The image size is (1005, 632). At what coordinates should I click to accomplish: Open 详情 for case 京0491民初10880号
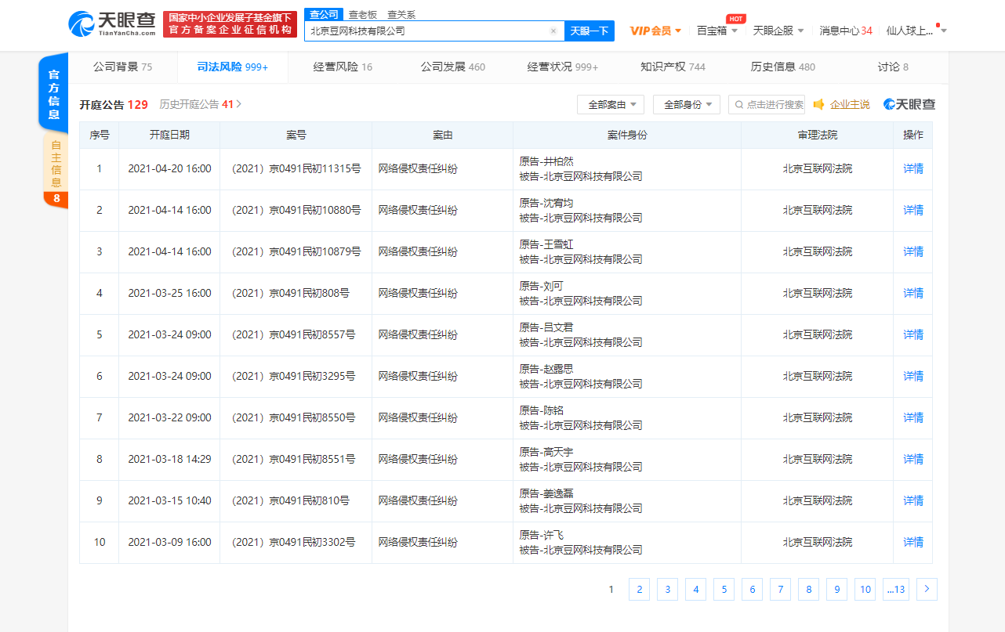pos(912,210)
